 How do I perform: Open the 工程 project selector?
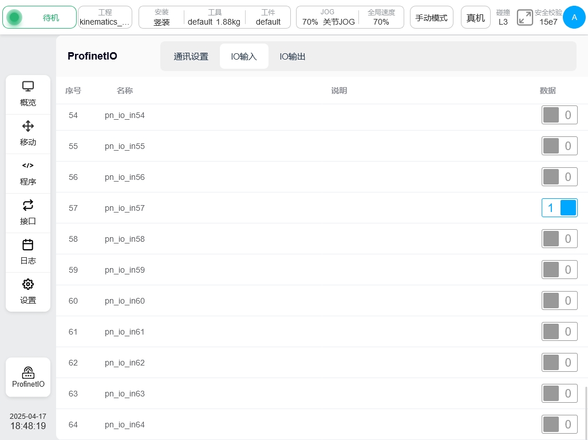point(105,17)
